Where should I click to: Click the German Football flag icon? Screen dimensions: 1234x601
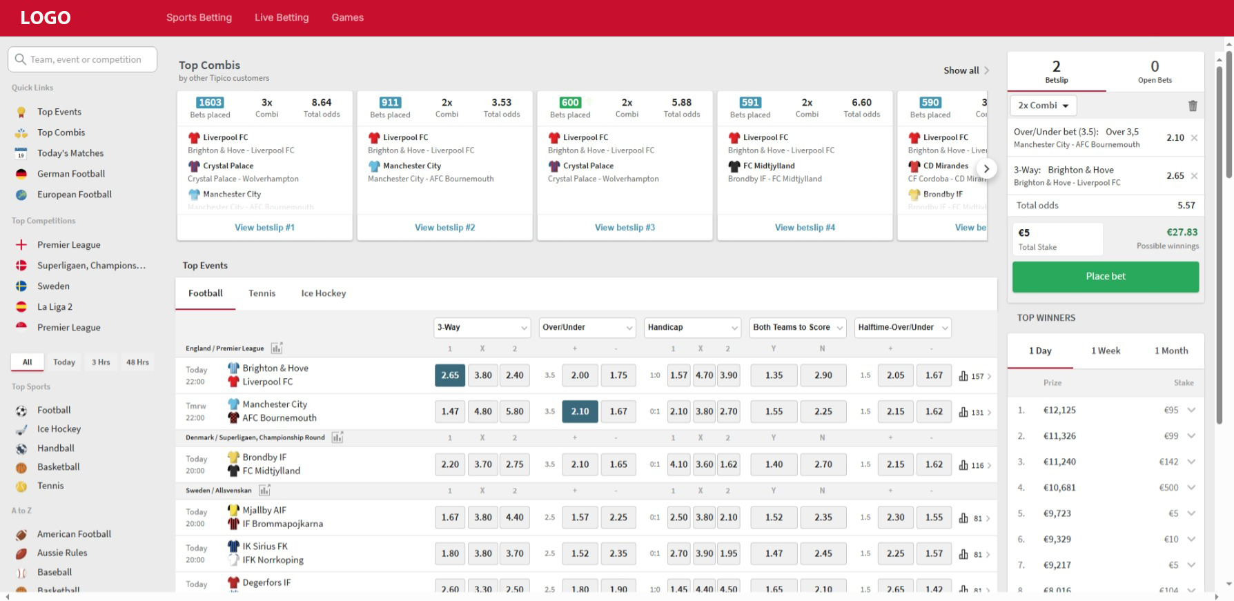[21, 174]
